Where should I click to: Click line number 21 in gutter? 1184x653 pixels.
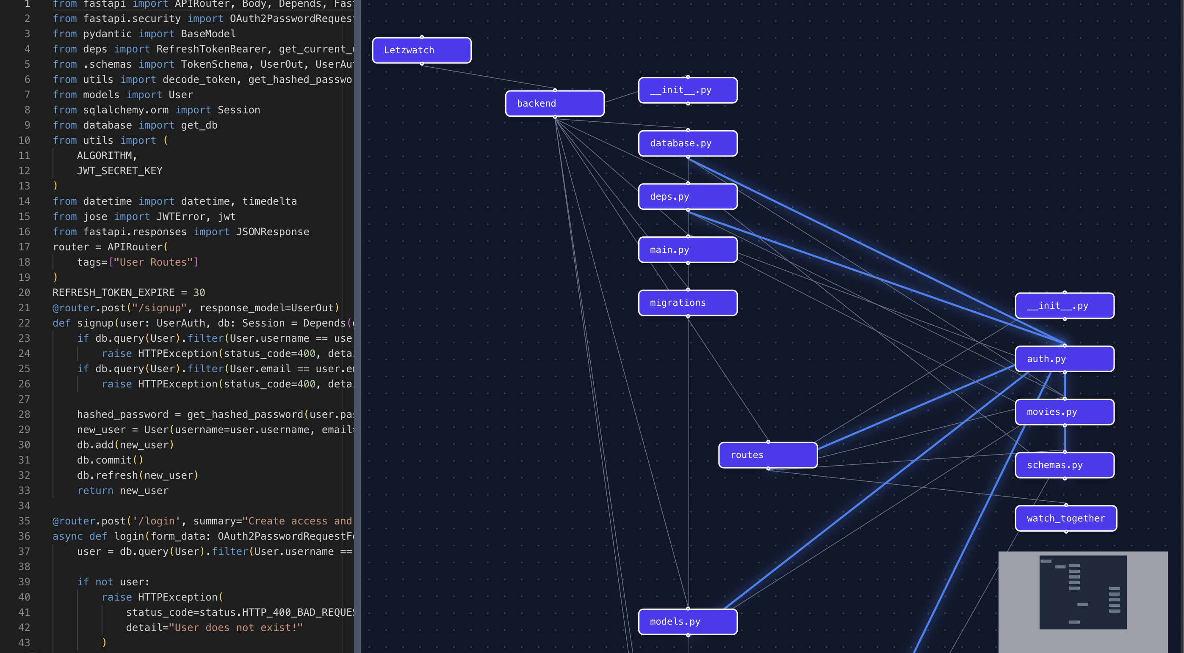click(x=25, y=308)
